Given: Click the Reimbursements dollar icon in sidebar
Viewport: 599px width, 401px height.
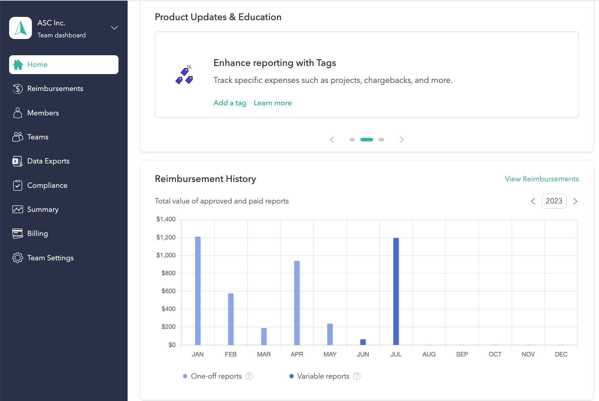Looking at the screenshot, I should [18, 89].
